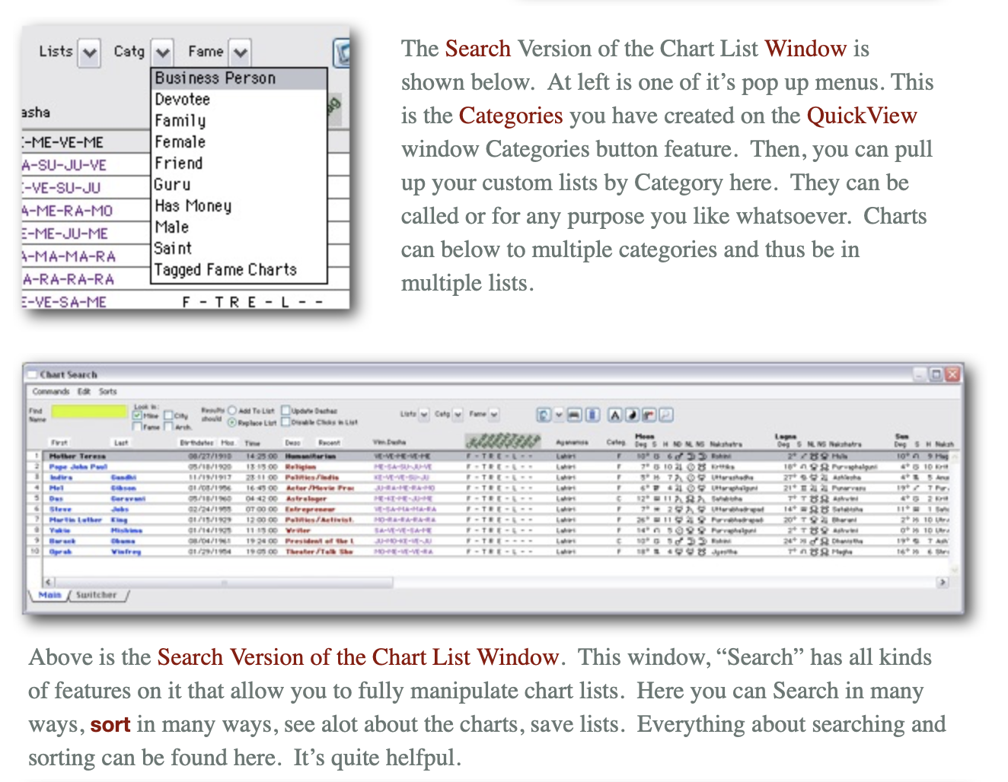Open the Lists dropdown in the Chart Search window

(x=424, y=415)
